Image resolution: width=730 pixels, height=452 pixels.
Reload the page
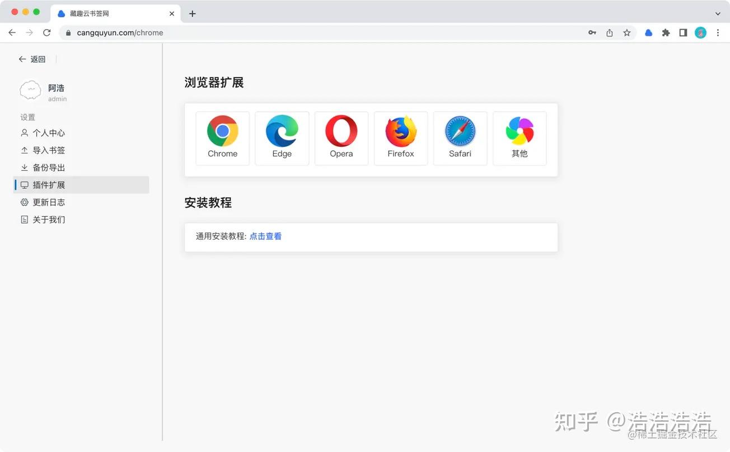click(x=46, y=32)
